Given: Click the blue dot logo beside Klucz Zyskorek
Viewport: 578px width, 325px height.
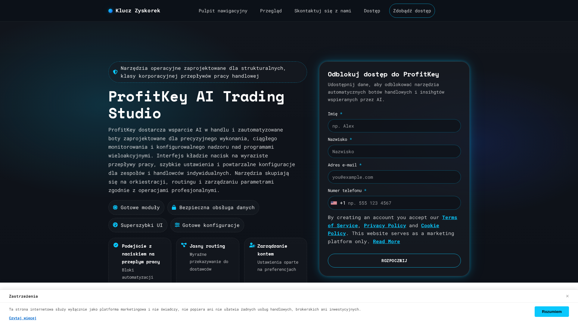Looking at the screenshot, I should pyautogui.click(x=110, y=11).
